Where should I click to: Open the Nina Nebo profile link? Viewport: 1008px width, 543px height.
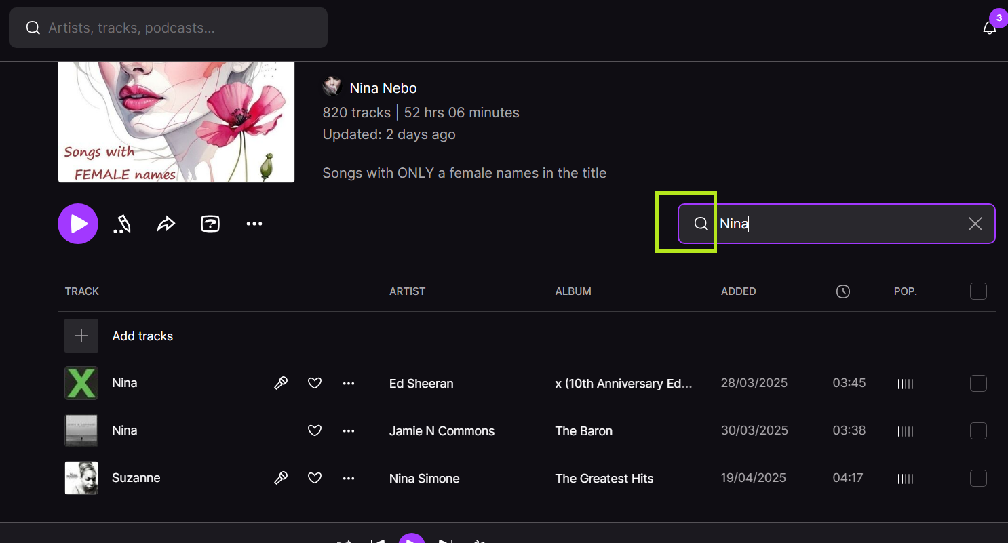pyautogui.click(x=383, y=88)
